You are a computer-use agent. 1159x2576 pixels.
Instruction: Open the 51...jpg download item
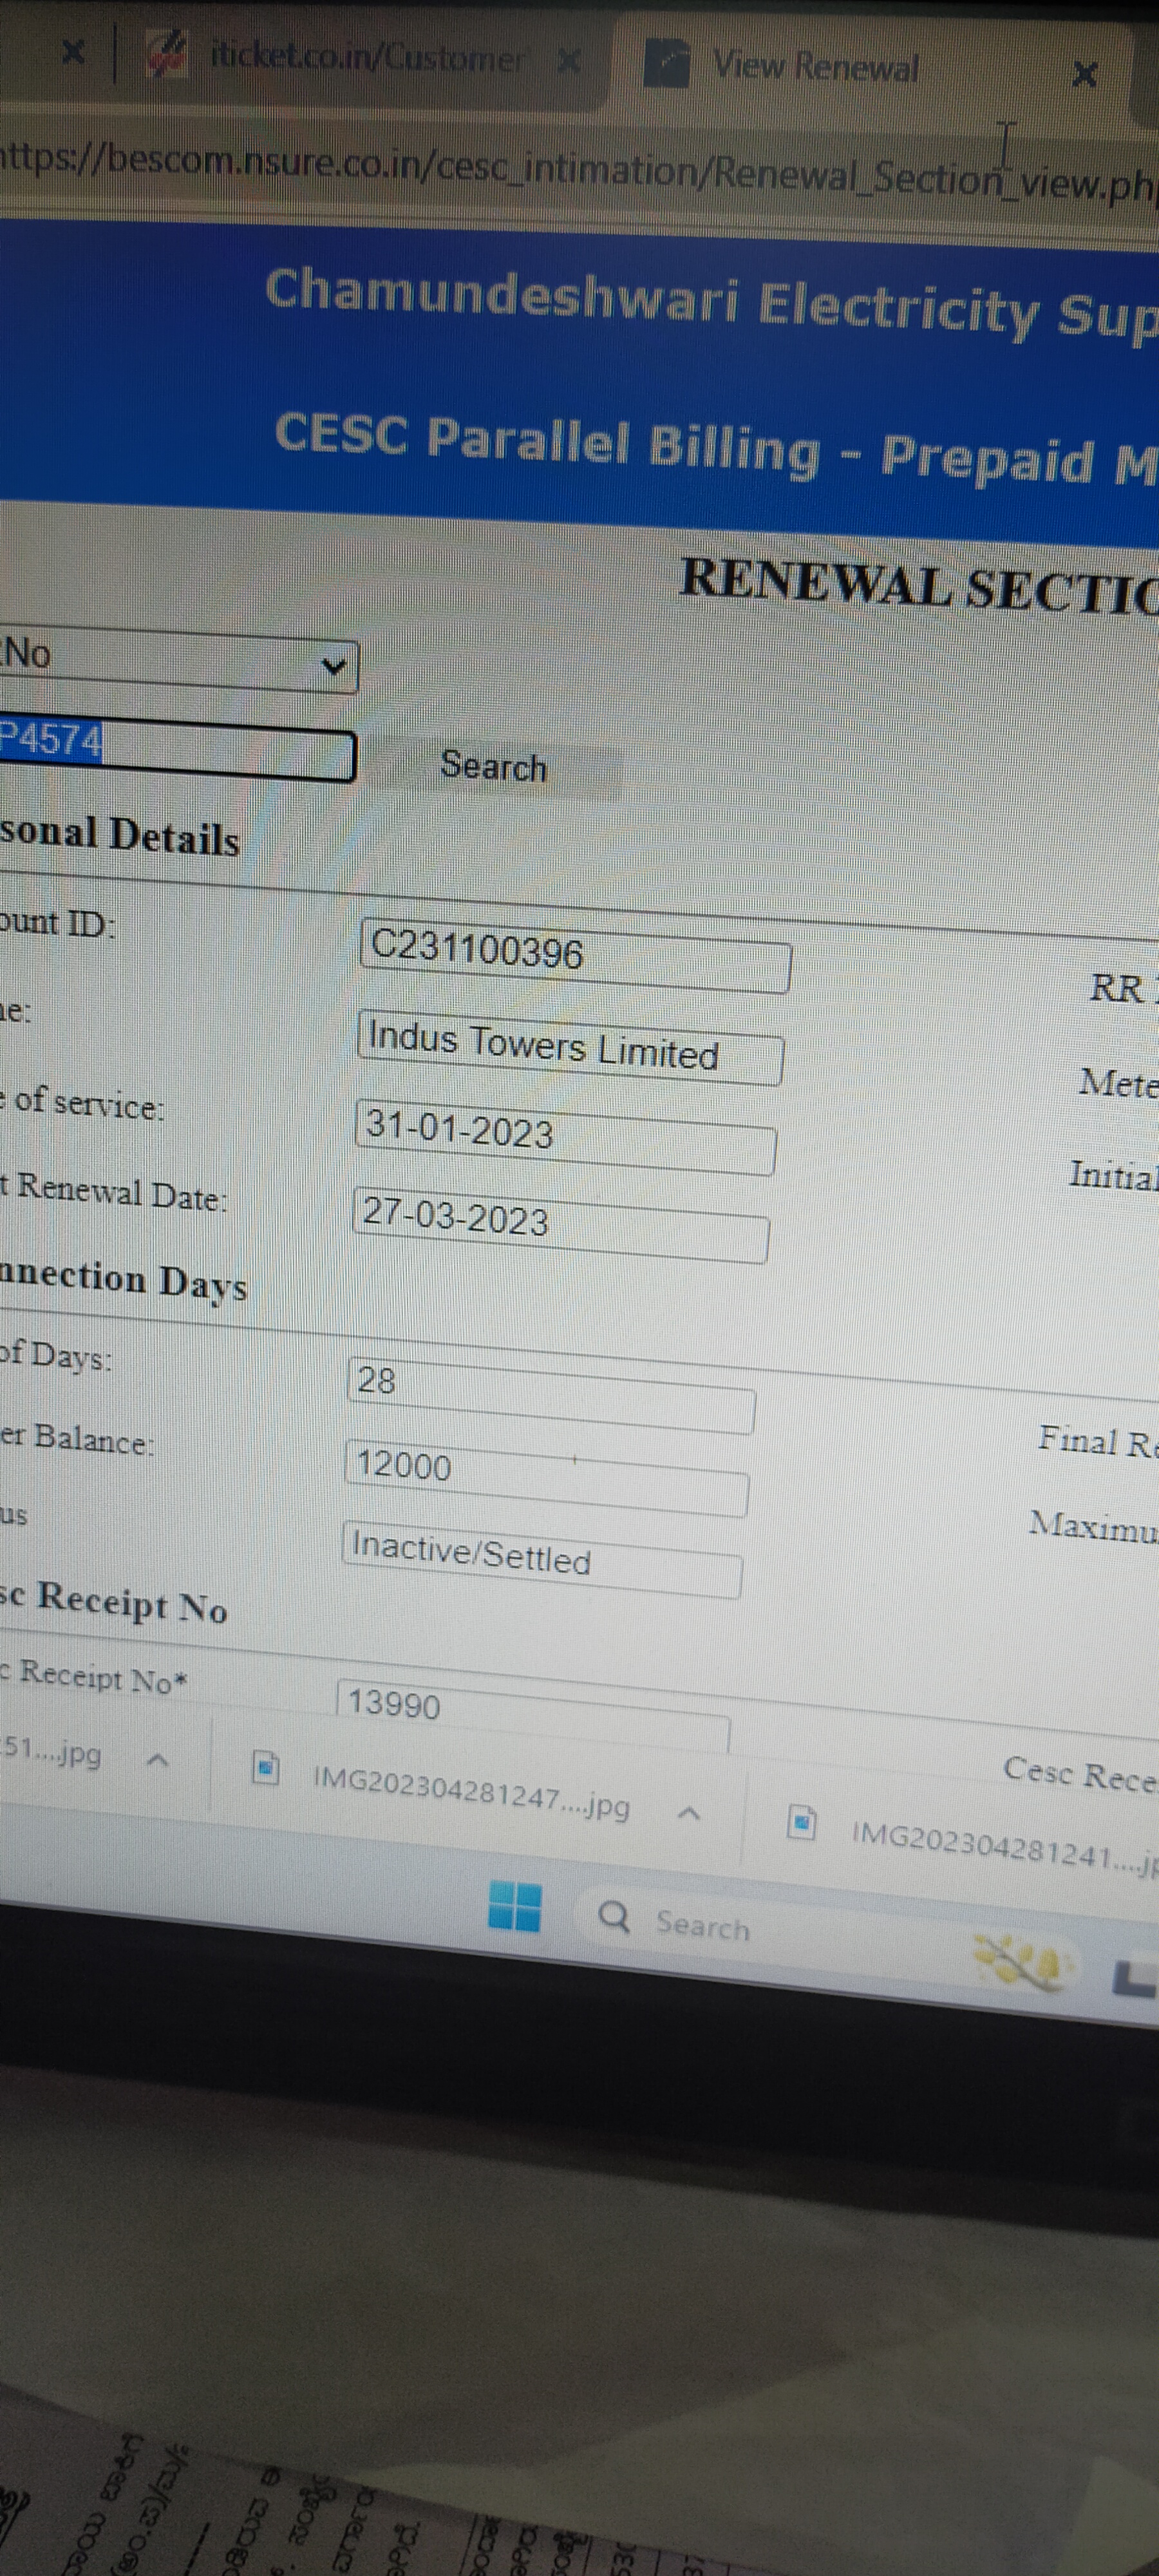coord(51,1752)
